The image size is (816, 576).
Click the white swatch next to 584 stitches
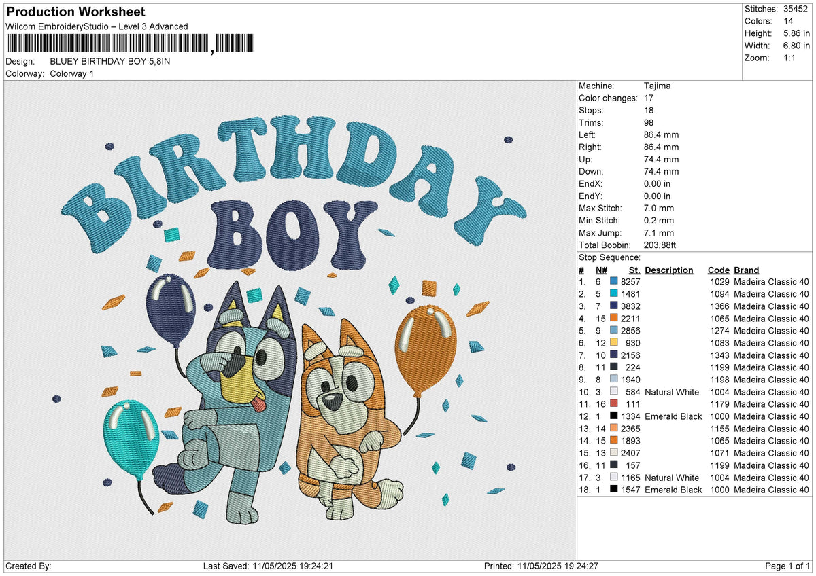click(614, 391)
